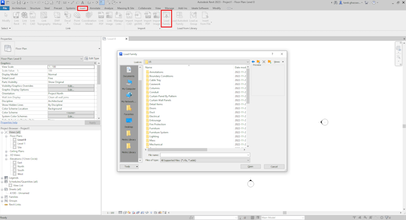Open Desktop place in dialog sidebar
Image resolution: width=406 pixels, height=220 pixels.
point(129,123)
